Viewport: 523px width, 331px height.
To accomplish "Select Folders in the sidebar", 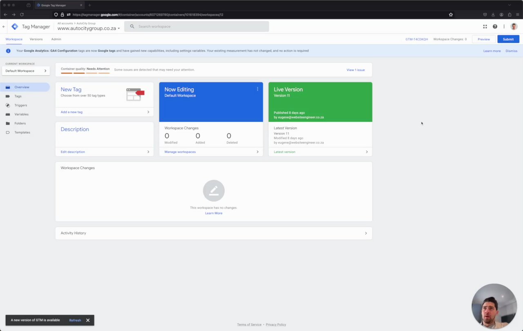I will tap(20, 123).
